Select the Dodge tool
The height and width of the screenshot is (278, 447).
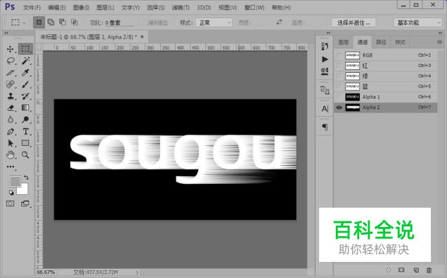click(25, 119)
